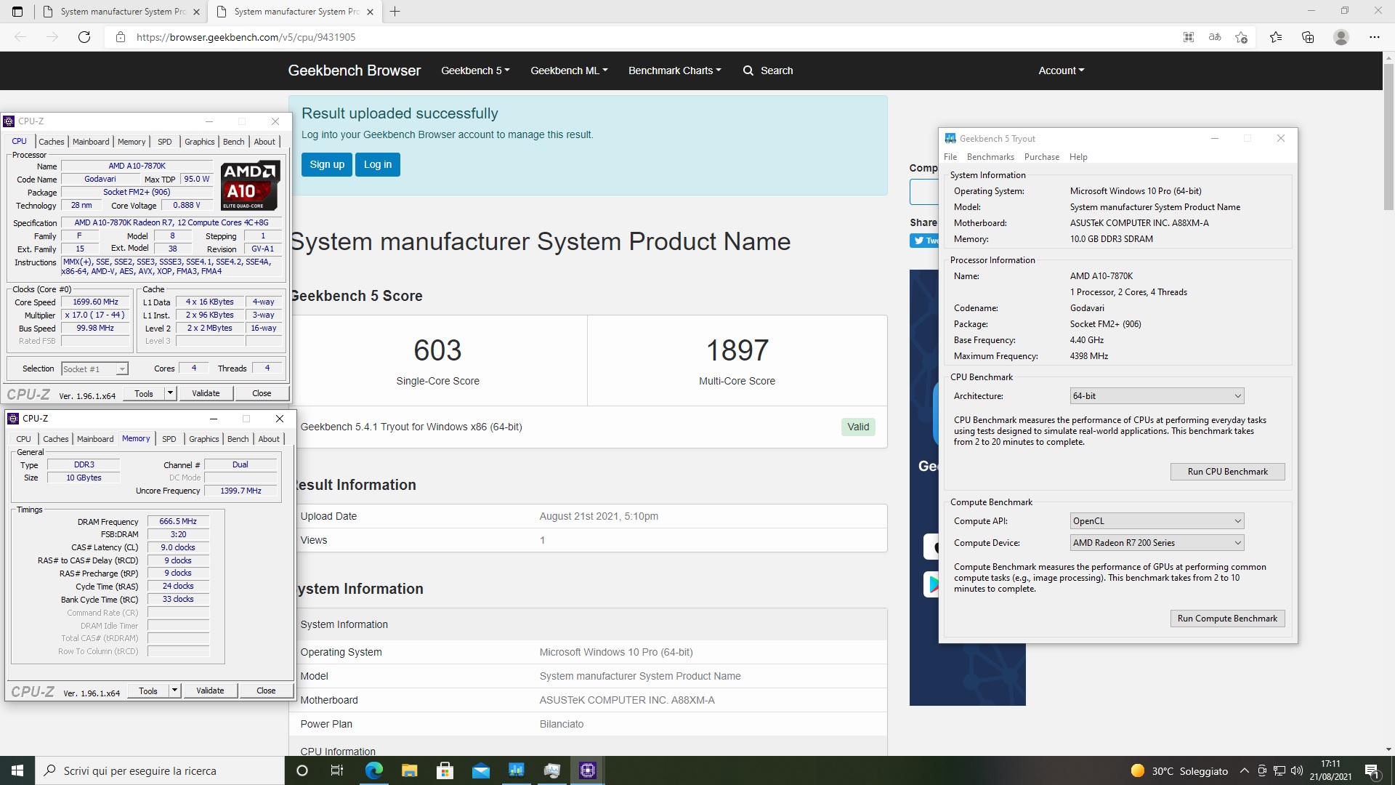Open notification center icon
Viewport: 1395px width, 785px height.
pos(1372,770)
